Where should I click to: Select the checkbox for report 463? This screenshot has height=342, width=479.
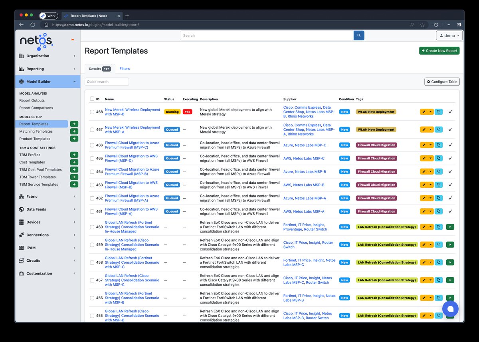(92, 185)
